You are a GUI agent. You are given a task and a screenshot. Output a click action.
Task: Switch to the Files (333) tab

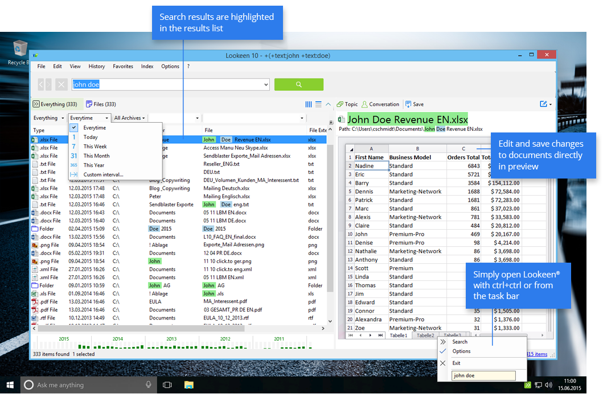pos(101,105)
